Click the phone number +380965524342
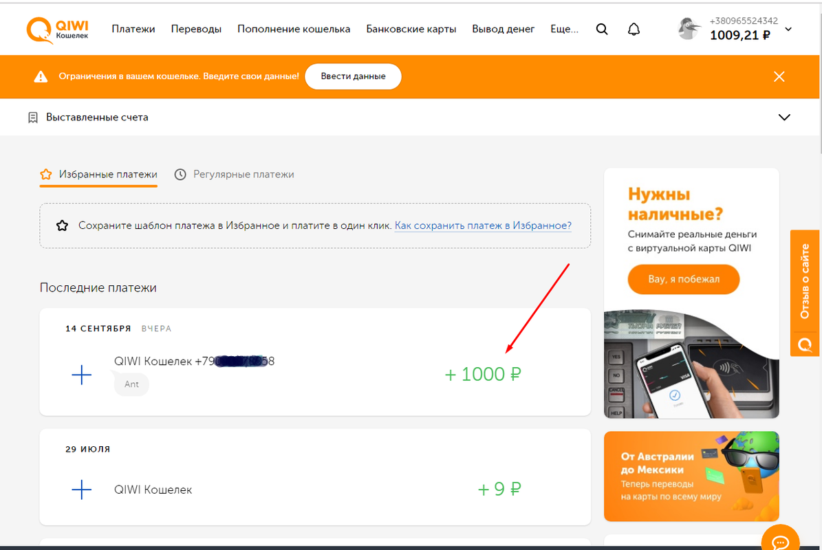Screen dimensions: 822x550 [744, 21]
